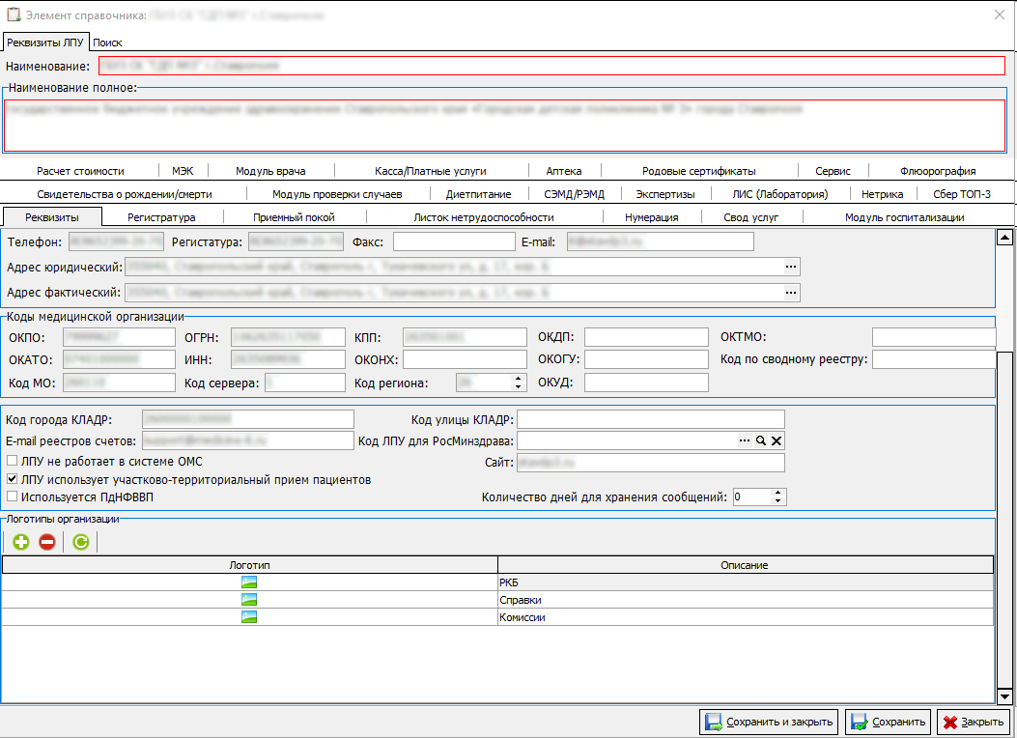Open ЛИС (Лаборатория) tab
1017x738 pixels.
780,194
